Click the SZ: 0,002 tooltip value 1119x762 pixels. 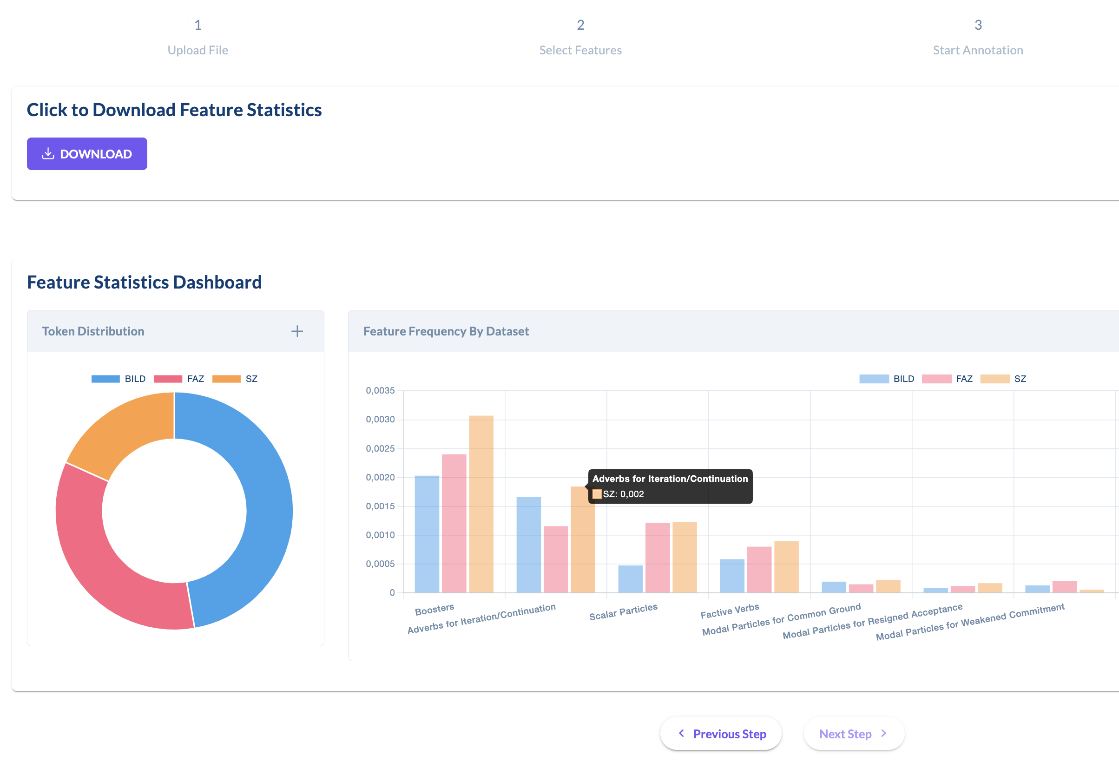point(623,494)
